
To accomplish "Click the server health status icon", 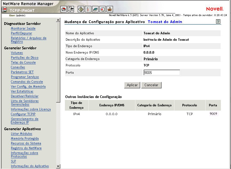I will [4, 10].
